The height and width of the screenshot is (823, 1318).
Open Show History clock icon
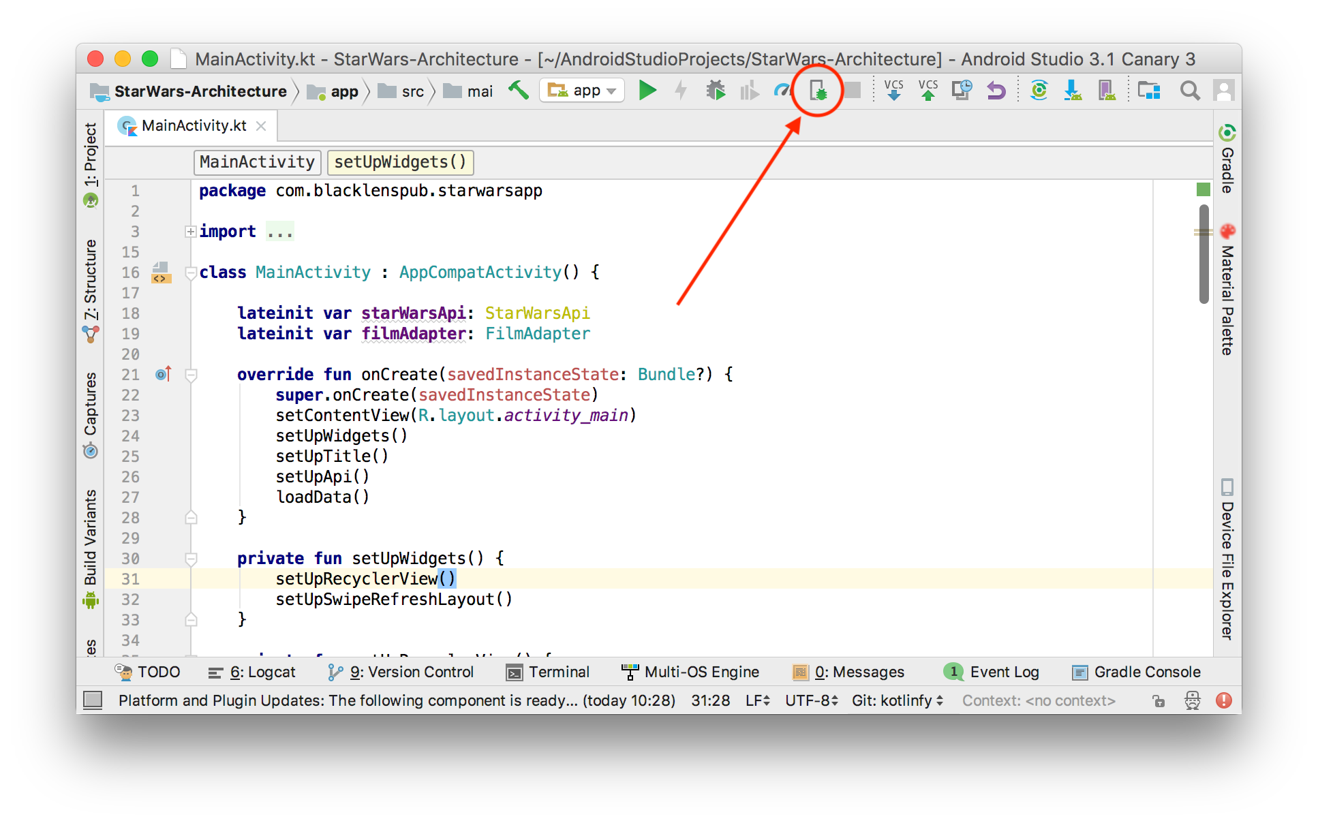point(962,90)
